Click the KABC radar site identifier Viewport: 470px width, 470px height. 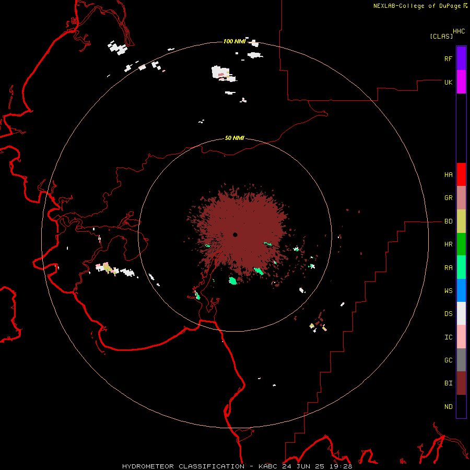tap(268, 466)
